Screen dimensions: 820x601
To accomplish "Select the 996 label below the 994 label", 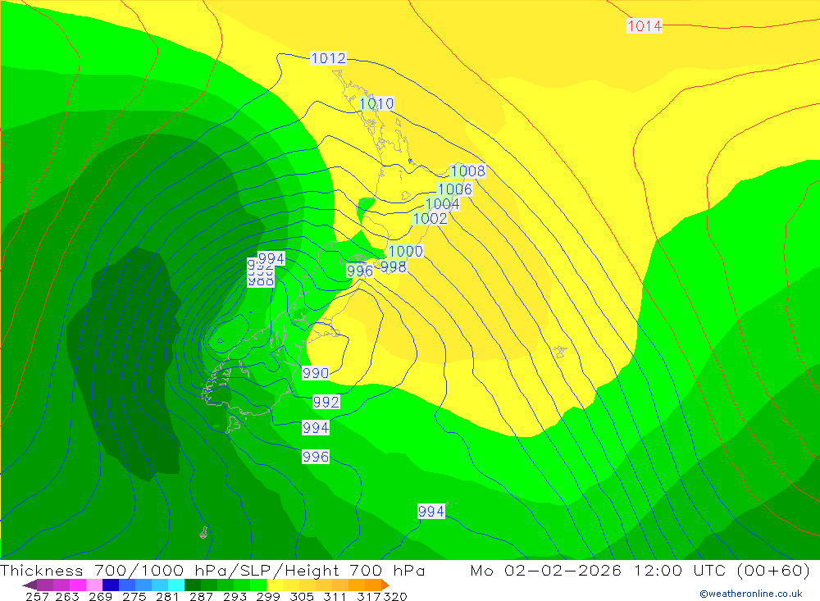I will [x=316, y=457].
